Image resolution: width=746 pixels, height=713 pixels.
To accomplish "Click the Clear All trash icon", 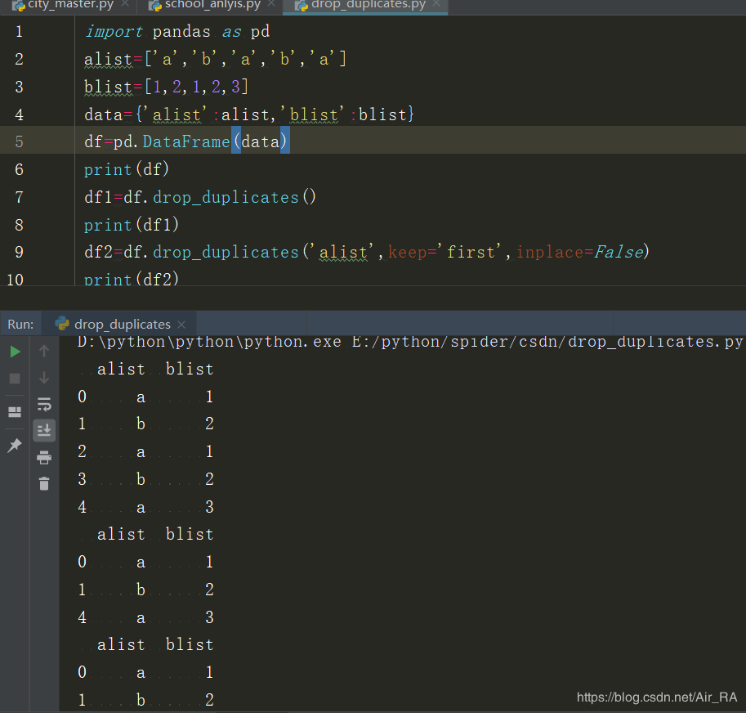I will point(44,483).
